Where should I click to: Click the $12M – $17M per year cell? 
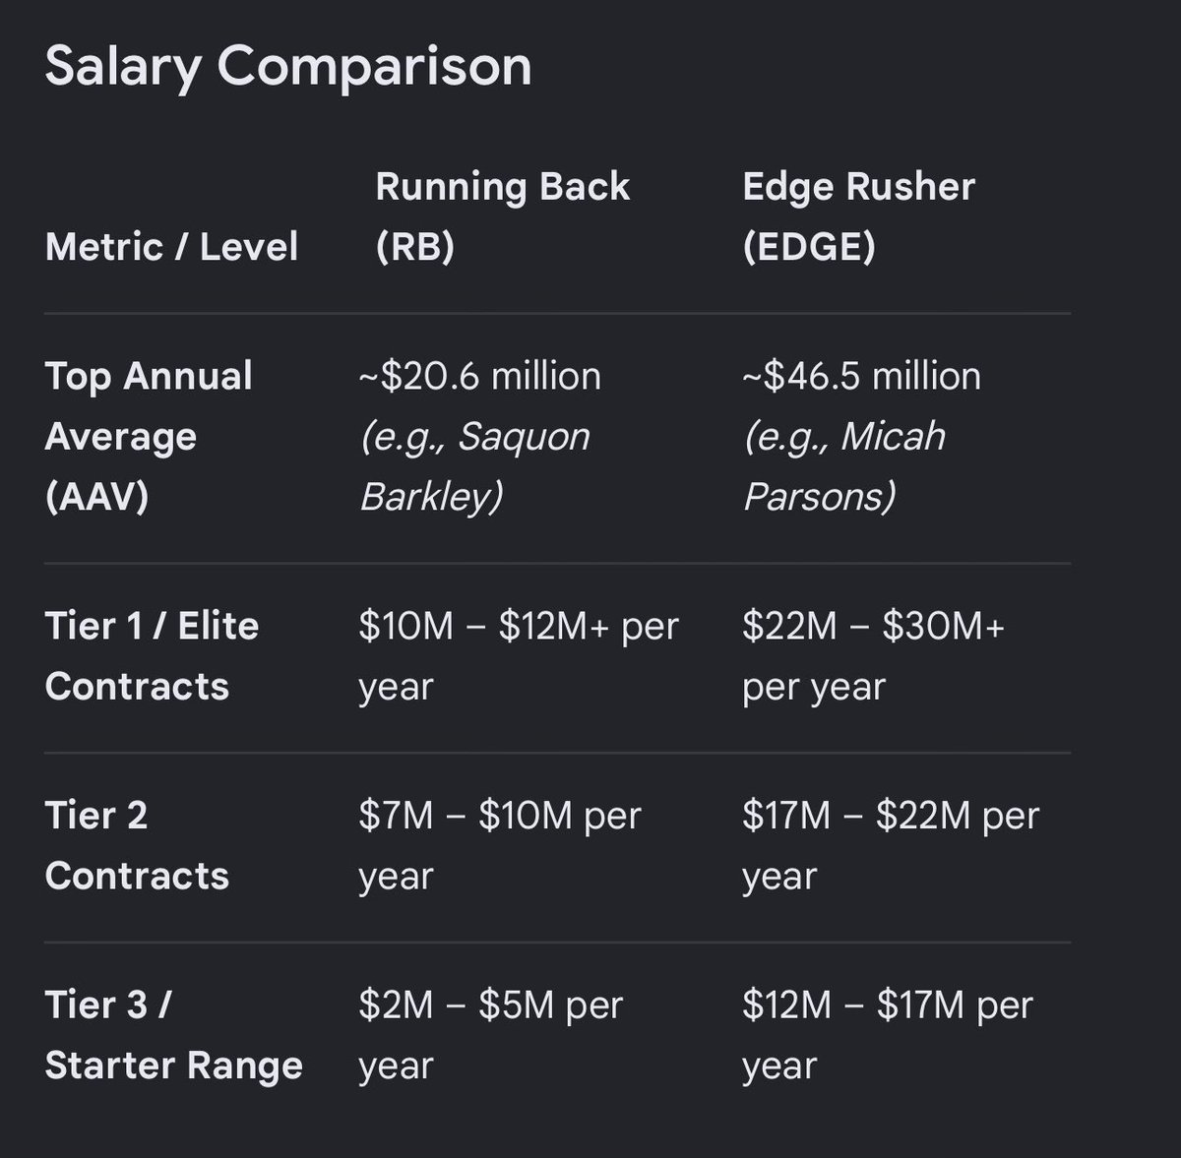coord(888,1035)
